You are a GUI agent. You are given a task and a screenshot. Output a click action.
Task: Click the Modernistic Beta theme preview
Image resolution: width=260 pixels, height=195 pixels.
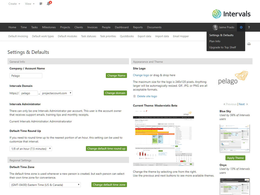coord(164,138)
